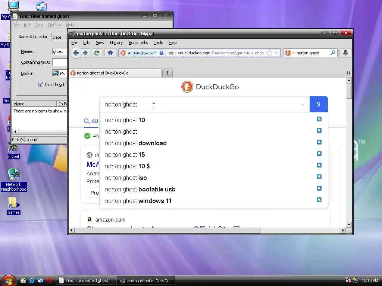Select the suggestion 'norton ghost 10 $'

(x=128, y=166)
